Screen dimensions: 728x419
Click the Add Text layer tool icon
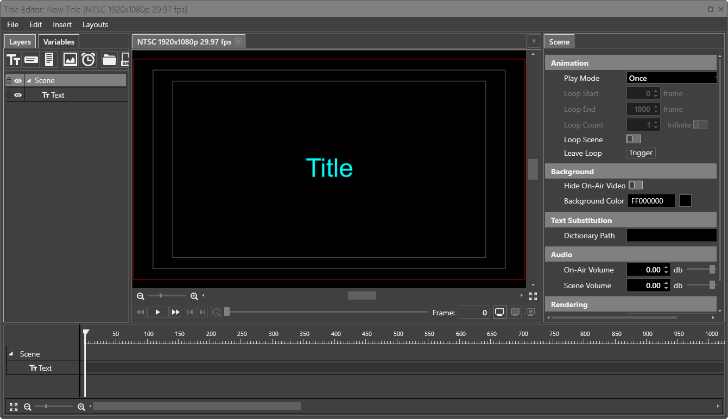click(x=14, y=60)
